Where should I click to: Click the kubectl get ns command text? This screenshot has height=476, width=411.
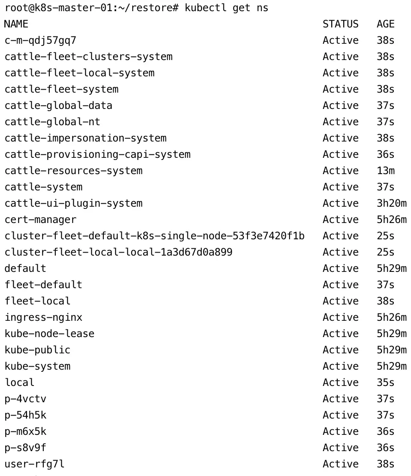click(x=226, y=8)
